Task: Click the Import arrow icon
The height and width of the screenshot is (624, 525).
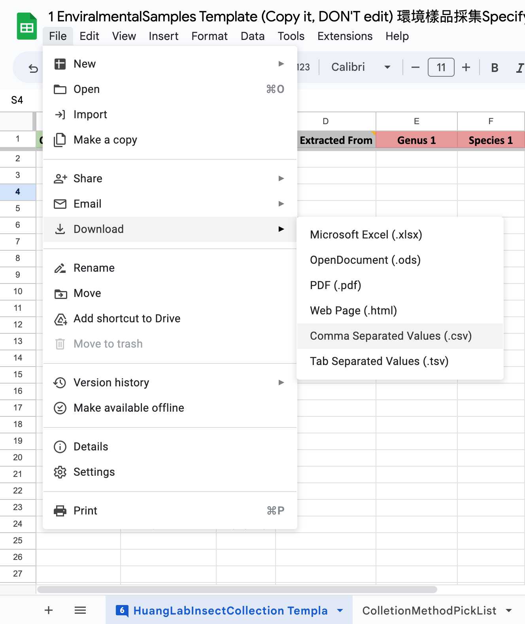Action: click(x=60, y=115)
